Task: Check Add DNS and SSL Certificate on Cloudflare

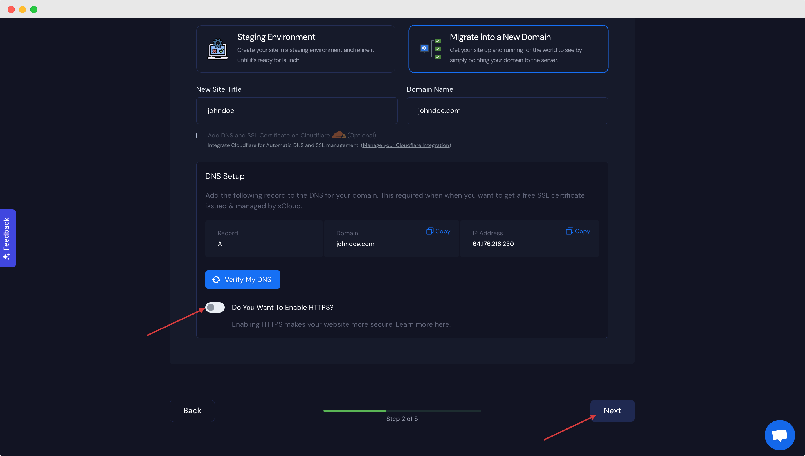Action: (x=200, y=135)
